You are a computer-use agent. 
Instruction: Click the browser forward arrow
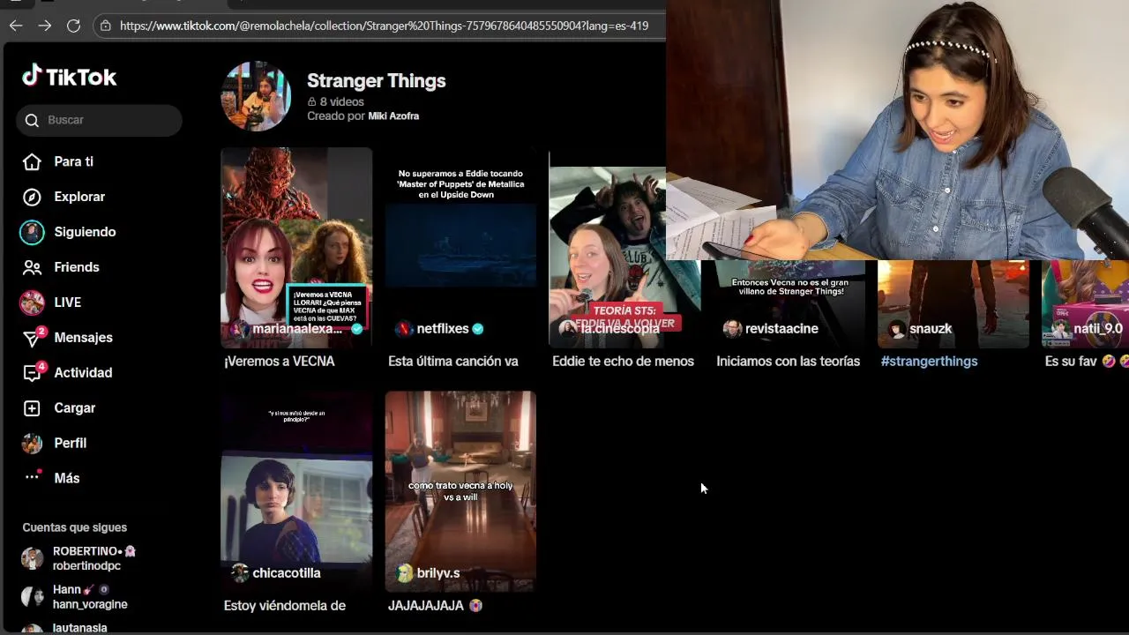pos(45,26)
